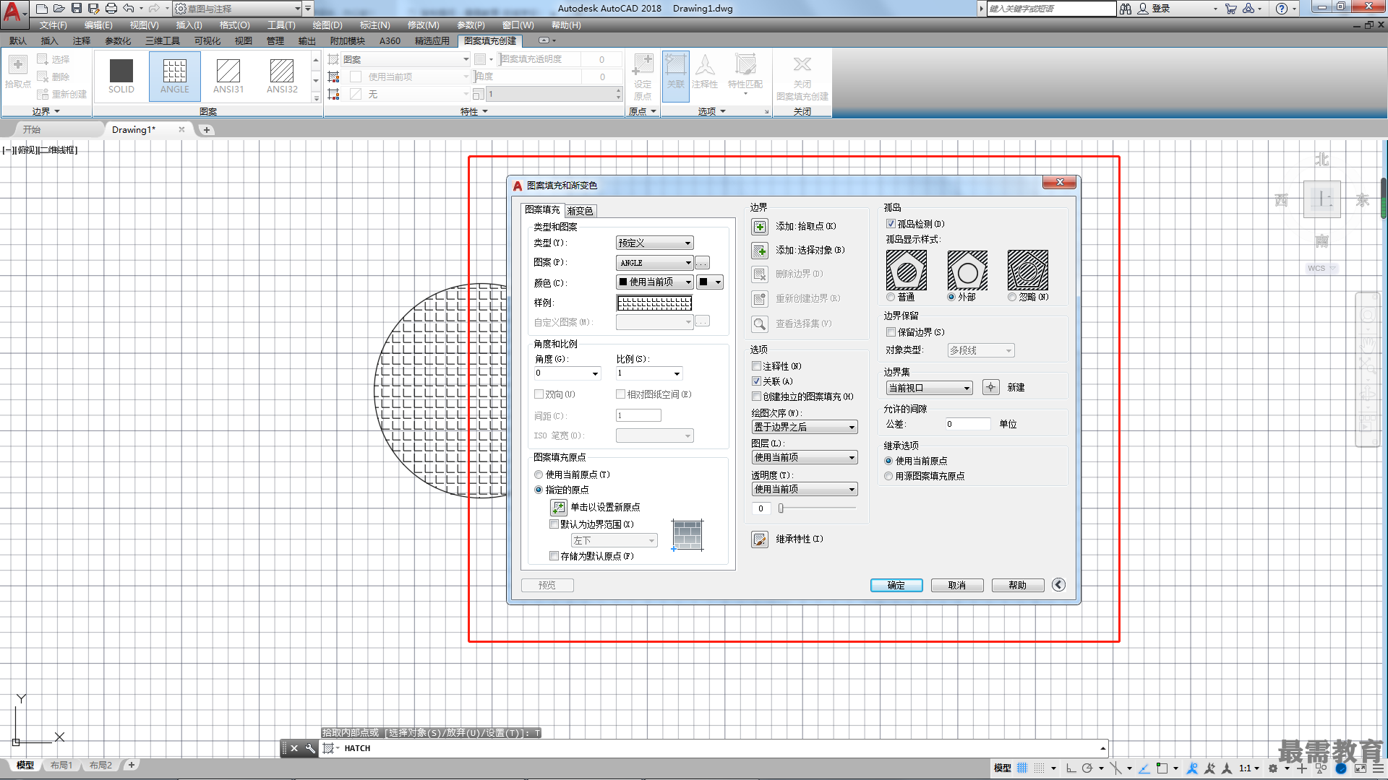Toggle the Island detection checkbox
This screenshot has height=780, width=1388.
point(891,224)
